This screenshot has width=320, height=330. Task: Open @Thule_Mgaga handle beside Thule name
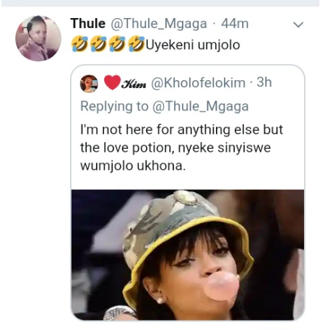pyautogui.click(x=159, y=24)
